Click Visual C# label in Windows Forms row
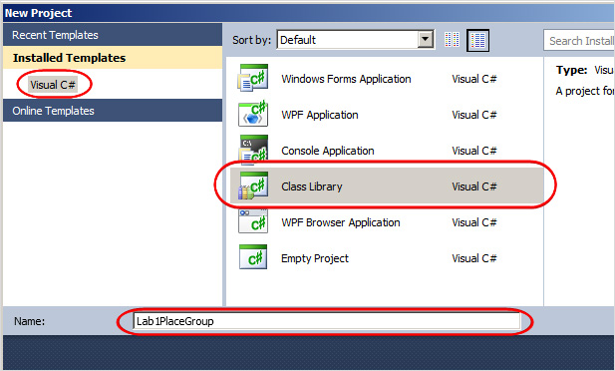 click(x=474, y=79)
